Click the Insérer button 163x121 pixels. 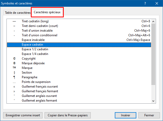click(125, 115)
